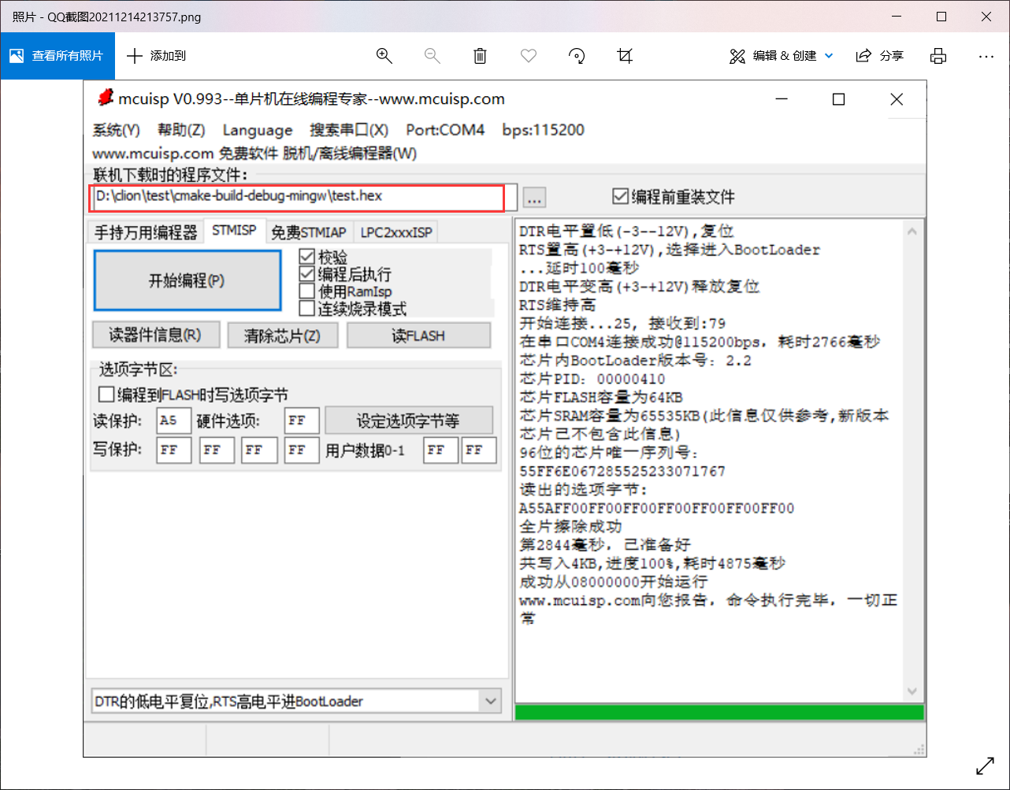Open the more options ellipsis menu
Image resolution: width=1010 pixels, height=790 pixels.
point(986,56)
